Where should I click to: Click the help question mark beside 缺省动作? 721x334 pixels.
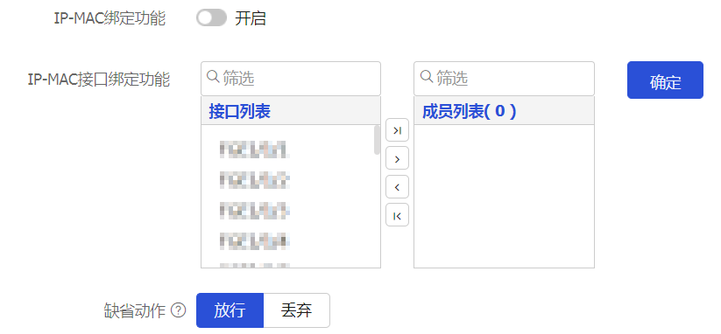click(x=179, y=310)
